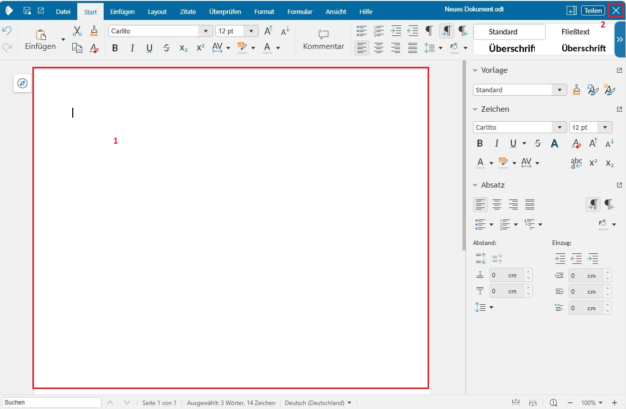Click the save document icon
This screenshot has height=409, width=626.
(27, 11)
